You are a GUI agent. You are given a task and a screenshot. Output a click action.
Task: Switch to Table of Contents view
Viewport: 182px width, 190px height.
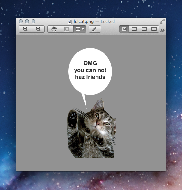tap(144, 29)
